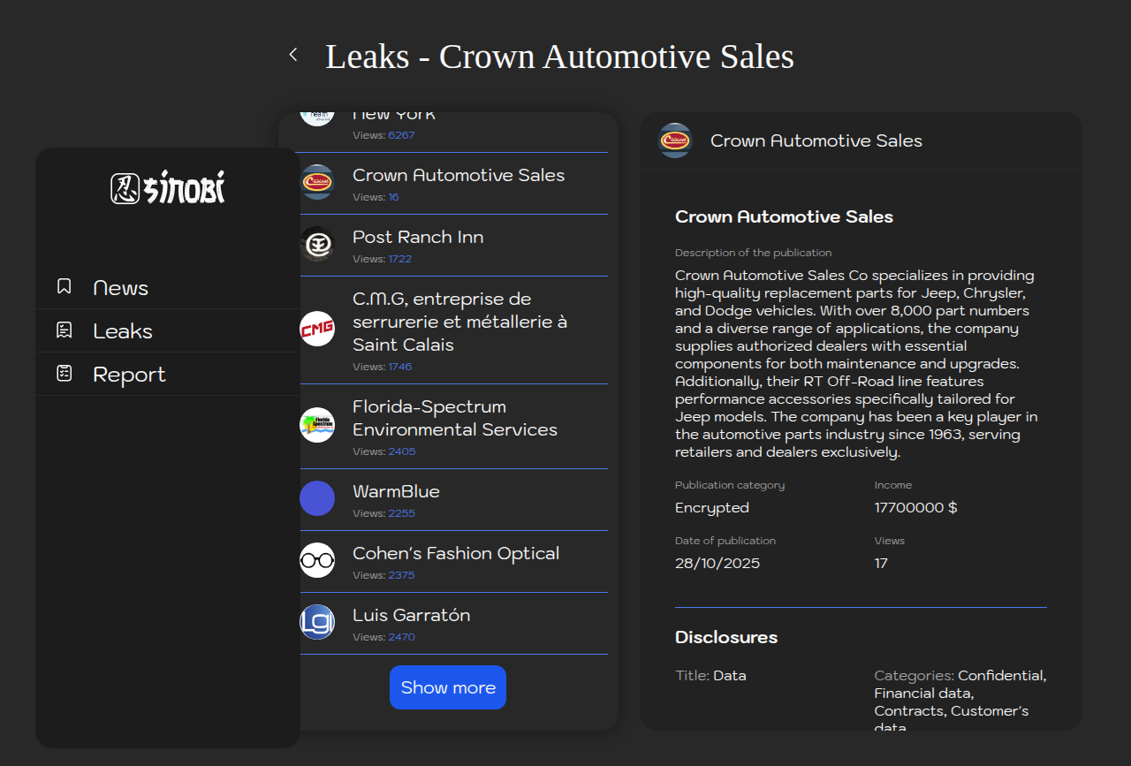Click the back arrow beside the page title
Viewport: 1131px width, 766px height.
pos(293,55)
